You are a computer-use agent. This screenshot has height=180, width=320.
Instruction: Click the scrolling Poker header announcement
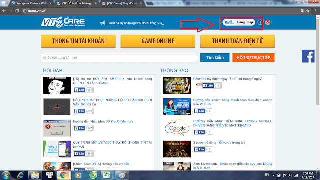click(135, 23)
